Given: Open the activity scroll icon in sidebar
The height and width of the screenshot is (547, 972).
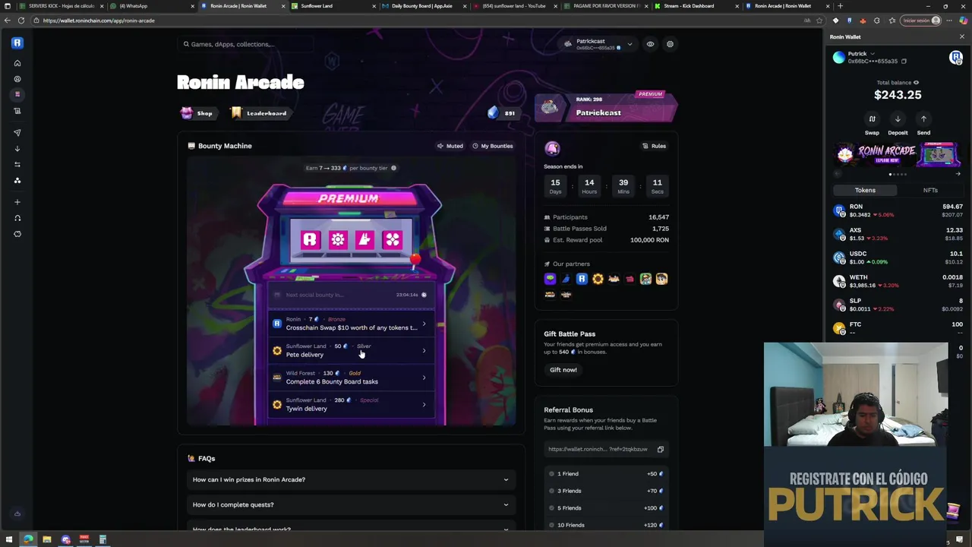Looking at the screenshot, I should pyautogui.click(x=17, y=111).
